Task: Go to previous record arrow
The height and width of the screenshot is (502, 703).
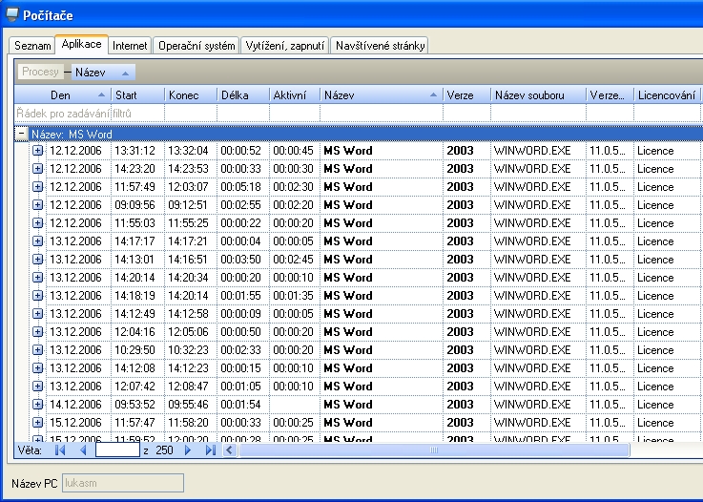Action: (x=83, y=450)
